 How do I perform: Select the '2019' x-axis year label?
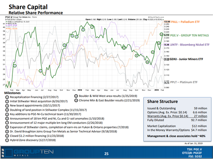pyautogui.click(x=157, y=90)
